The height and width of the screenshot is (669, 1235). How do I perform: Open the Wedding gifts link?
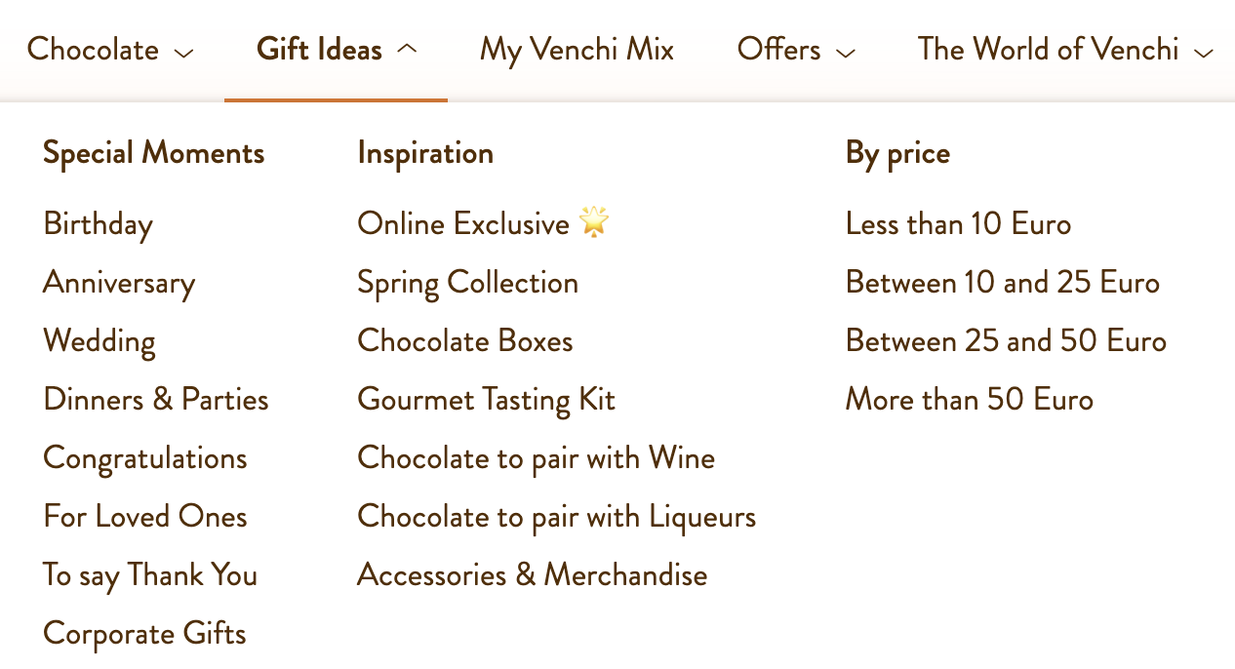point(100,341)
